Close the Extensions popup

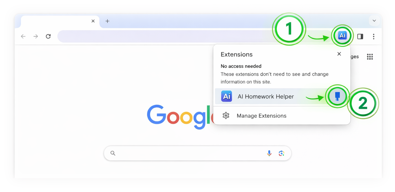[339, 54]
